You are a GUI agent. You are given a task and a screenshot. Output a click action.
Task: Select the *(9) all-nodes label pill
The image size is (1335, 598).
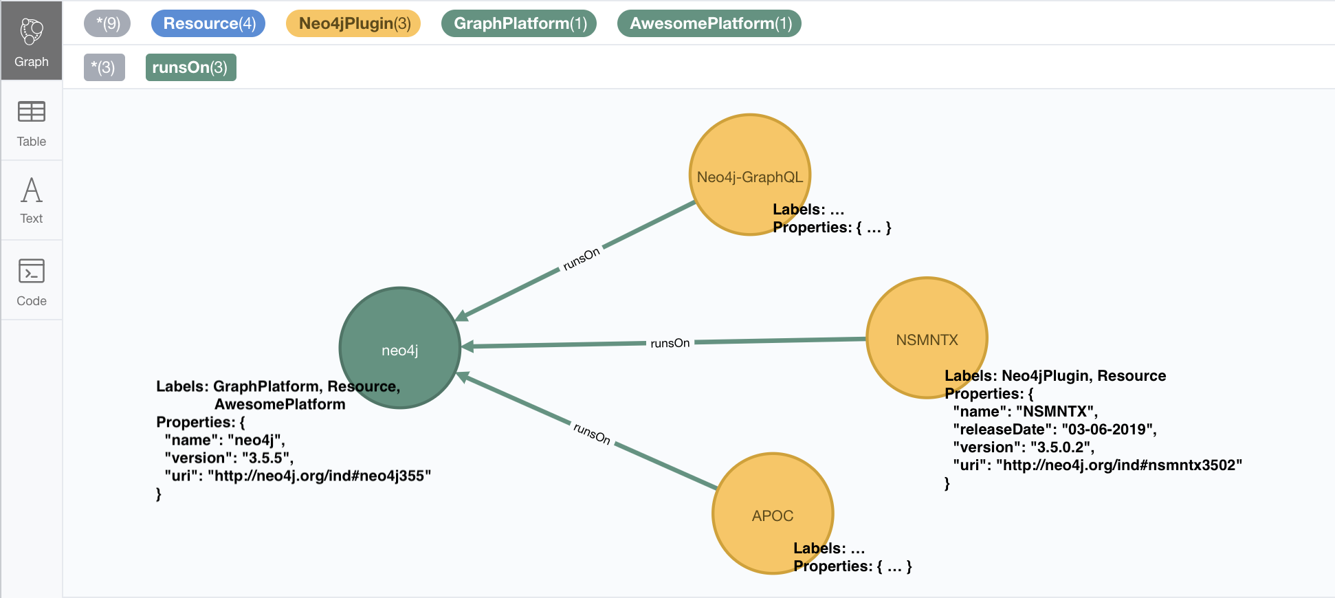tap(107, 23)
